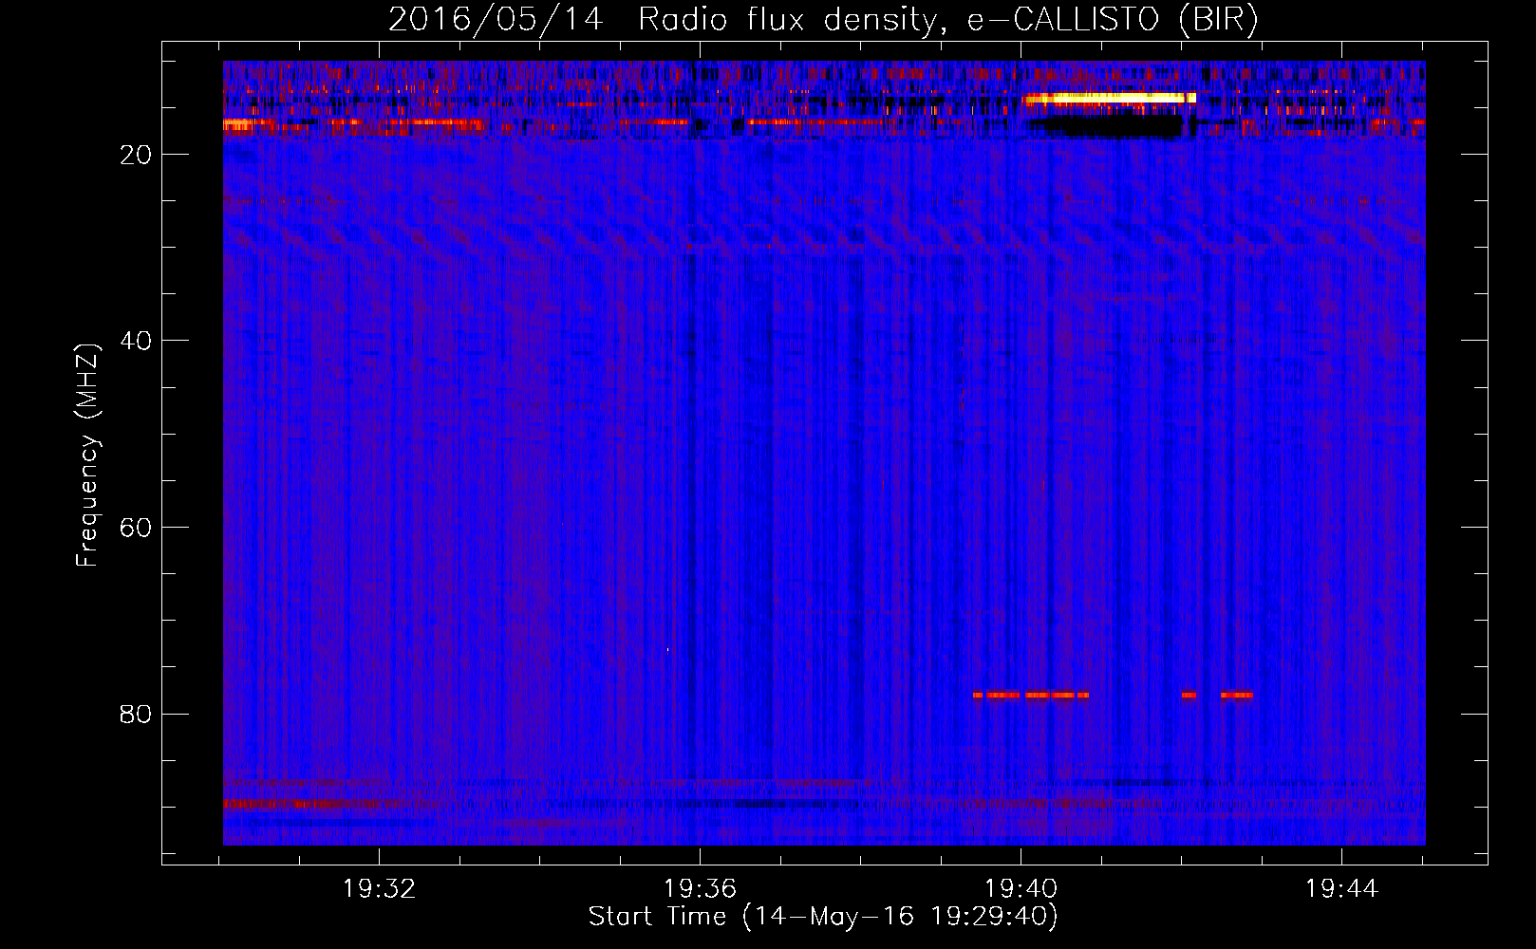Click the 19:44 time tick label
The height and width of the screenshot is (949, 1536).
(1341, 889)
